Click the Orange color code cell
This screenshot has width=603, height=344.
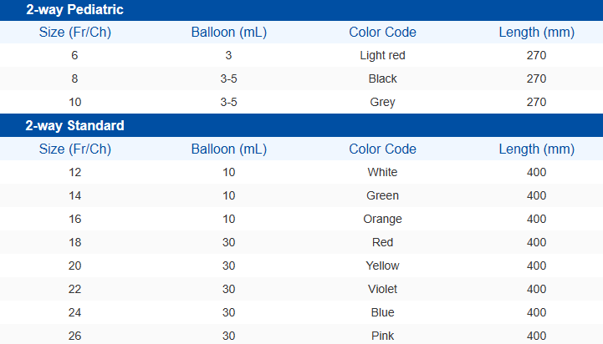pyautogui.click(x=382, y=219)
